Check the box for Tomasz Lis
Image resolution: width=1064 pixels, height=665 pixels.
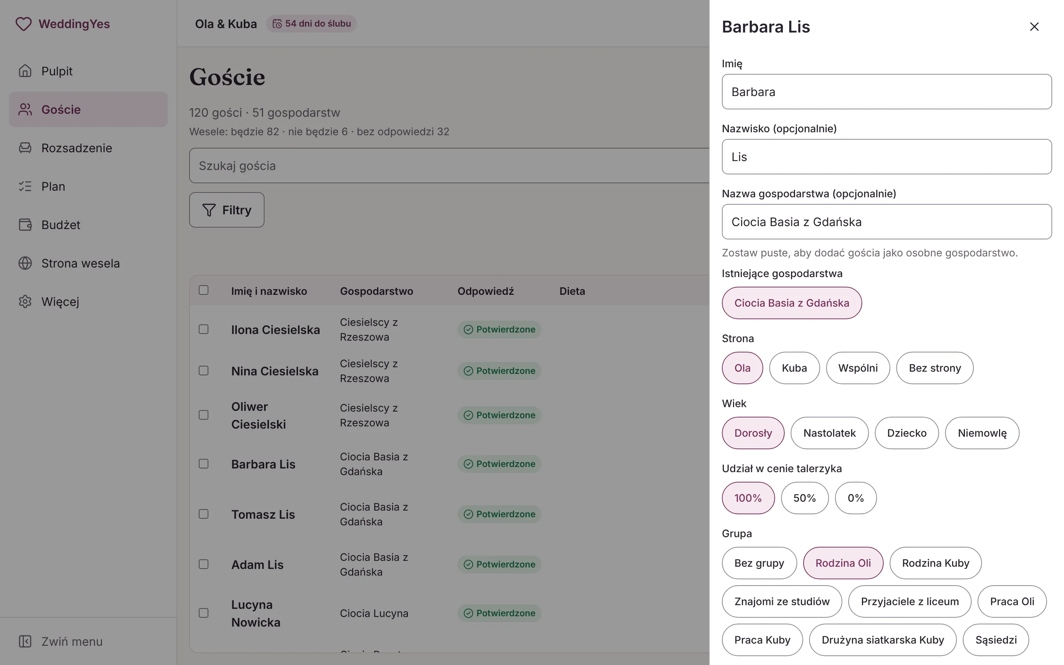pyautogui.click(x=204, y=514)
